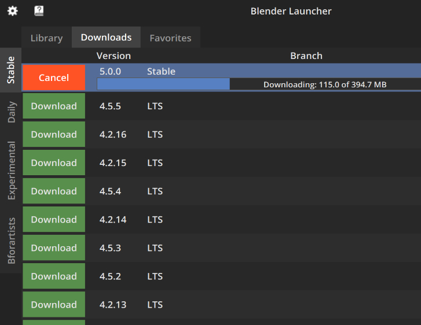Open the Experimental builds tab
Screen dimensions: 421x325
click(x=10, y=171)
